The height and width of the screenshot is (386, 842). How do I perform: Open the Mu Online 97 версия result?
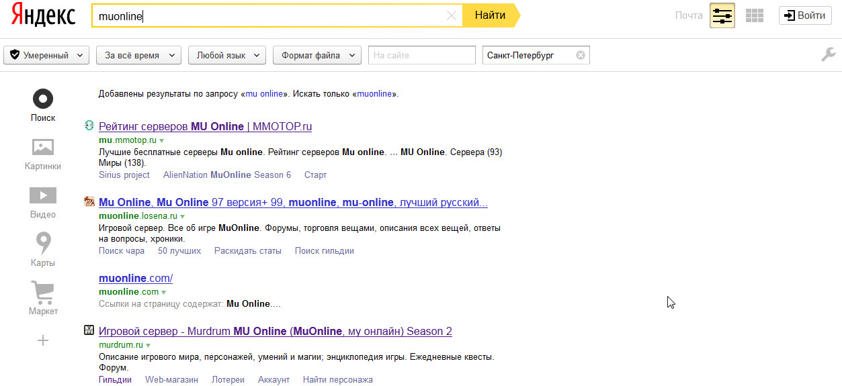point(293,202)
